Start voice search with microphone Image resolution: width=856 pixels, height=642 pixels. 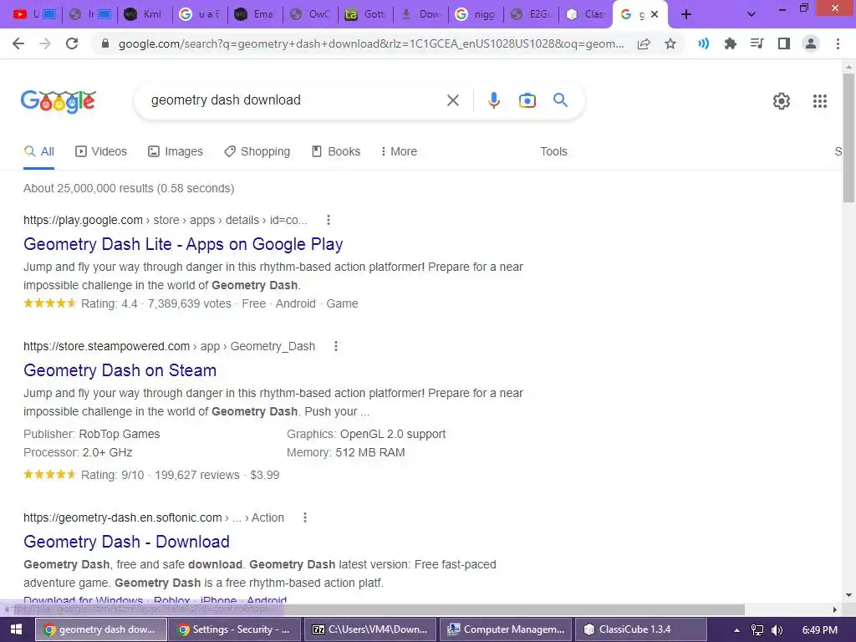[x=493, y=100]
